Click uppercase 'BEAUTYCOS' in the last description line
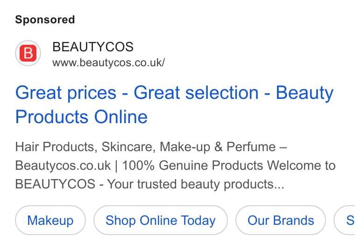This screenshot has height=250, width=355. coord(55,184)
